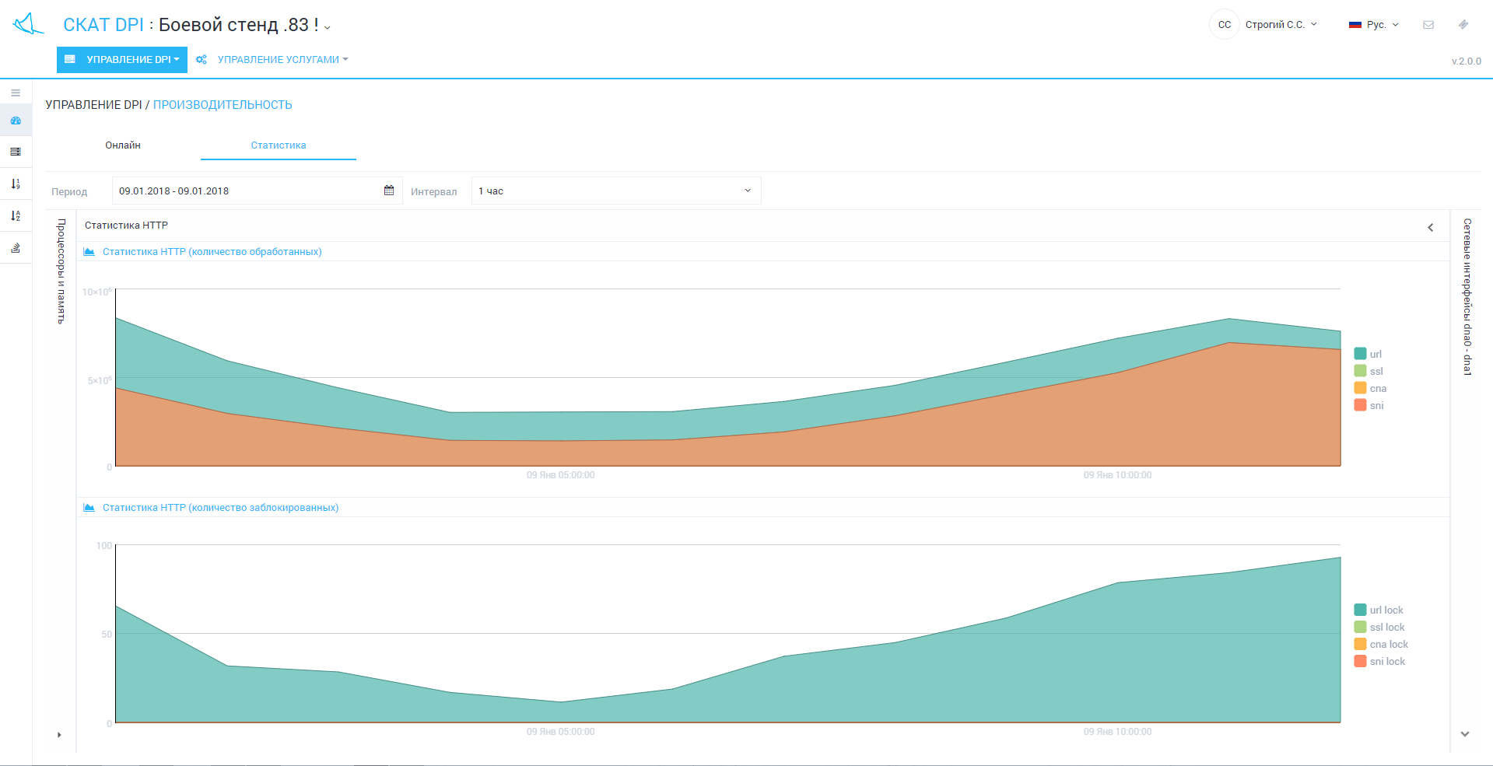Open the envelope messages icon

point(1428,25)
